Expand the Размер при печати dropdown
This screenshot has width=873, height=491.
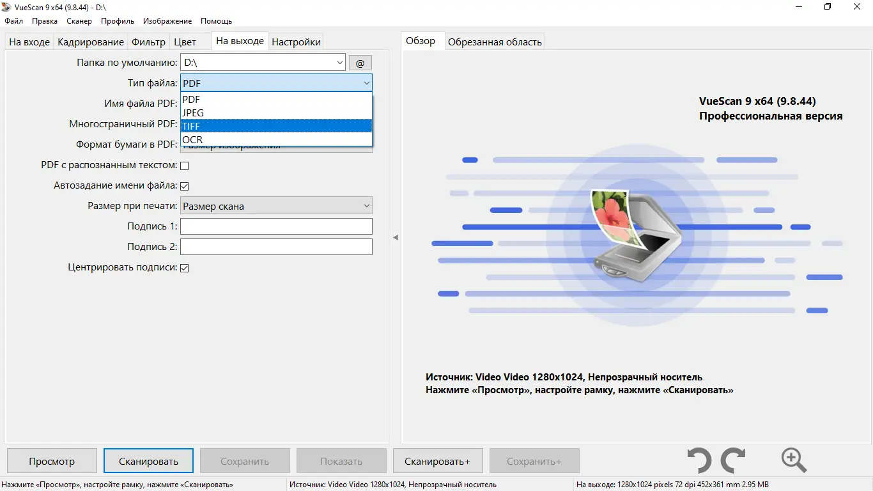[366, 206]
